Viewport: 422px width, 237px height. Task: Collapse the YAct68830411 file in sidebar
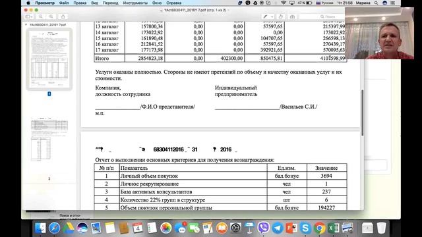tap(26, 25)
